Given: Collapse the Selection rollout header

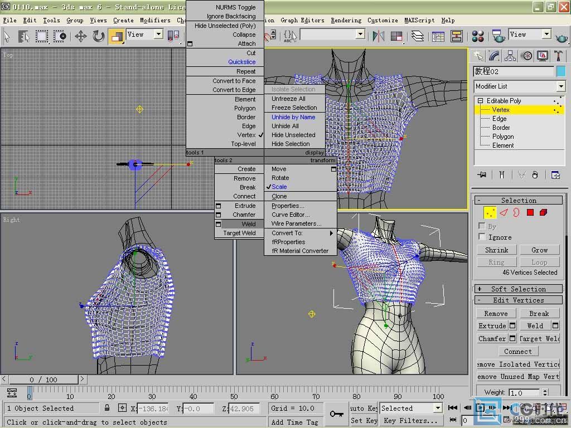Looking at the screenshot, I should [519, 200].
